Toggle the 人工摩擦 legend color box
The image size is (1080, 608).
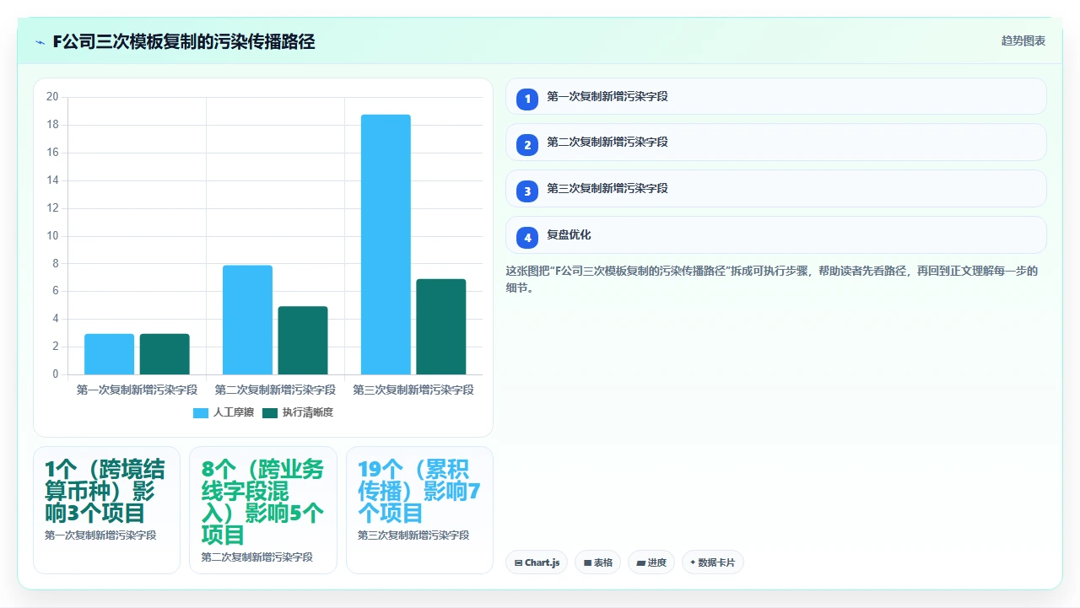click(x=201, y=412)
